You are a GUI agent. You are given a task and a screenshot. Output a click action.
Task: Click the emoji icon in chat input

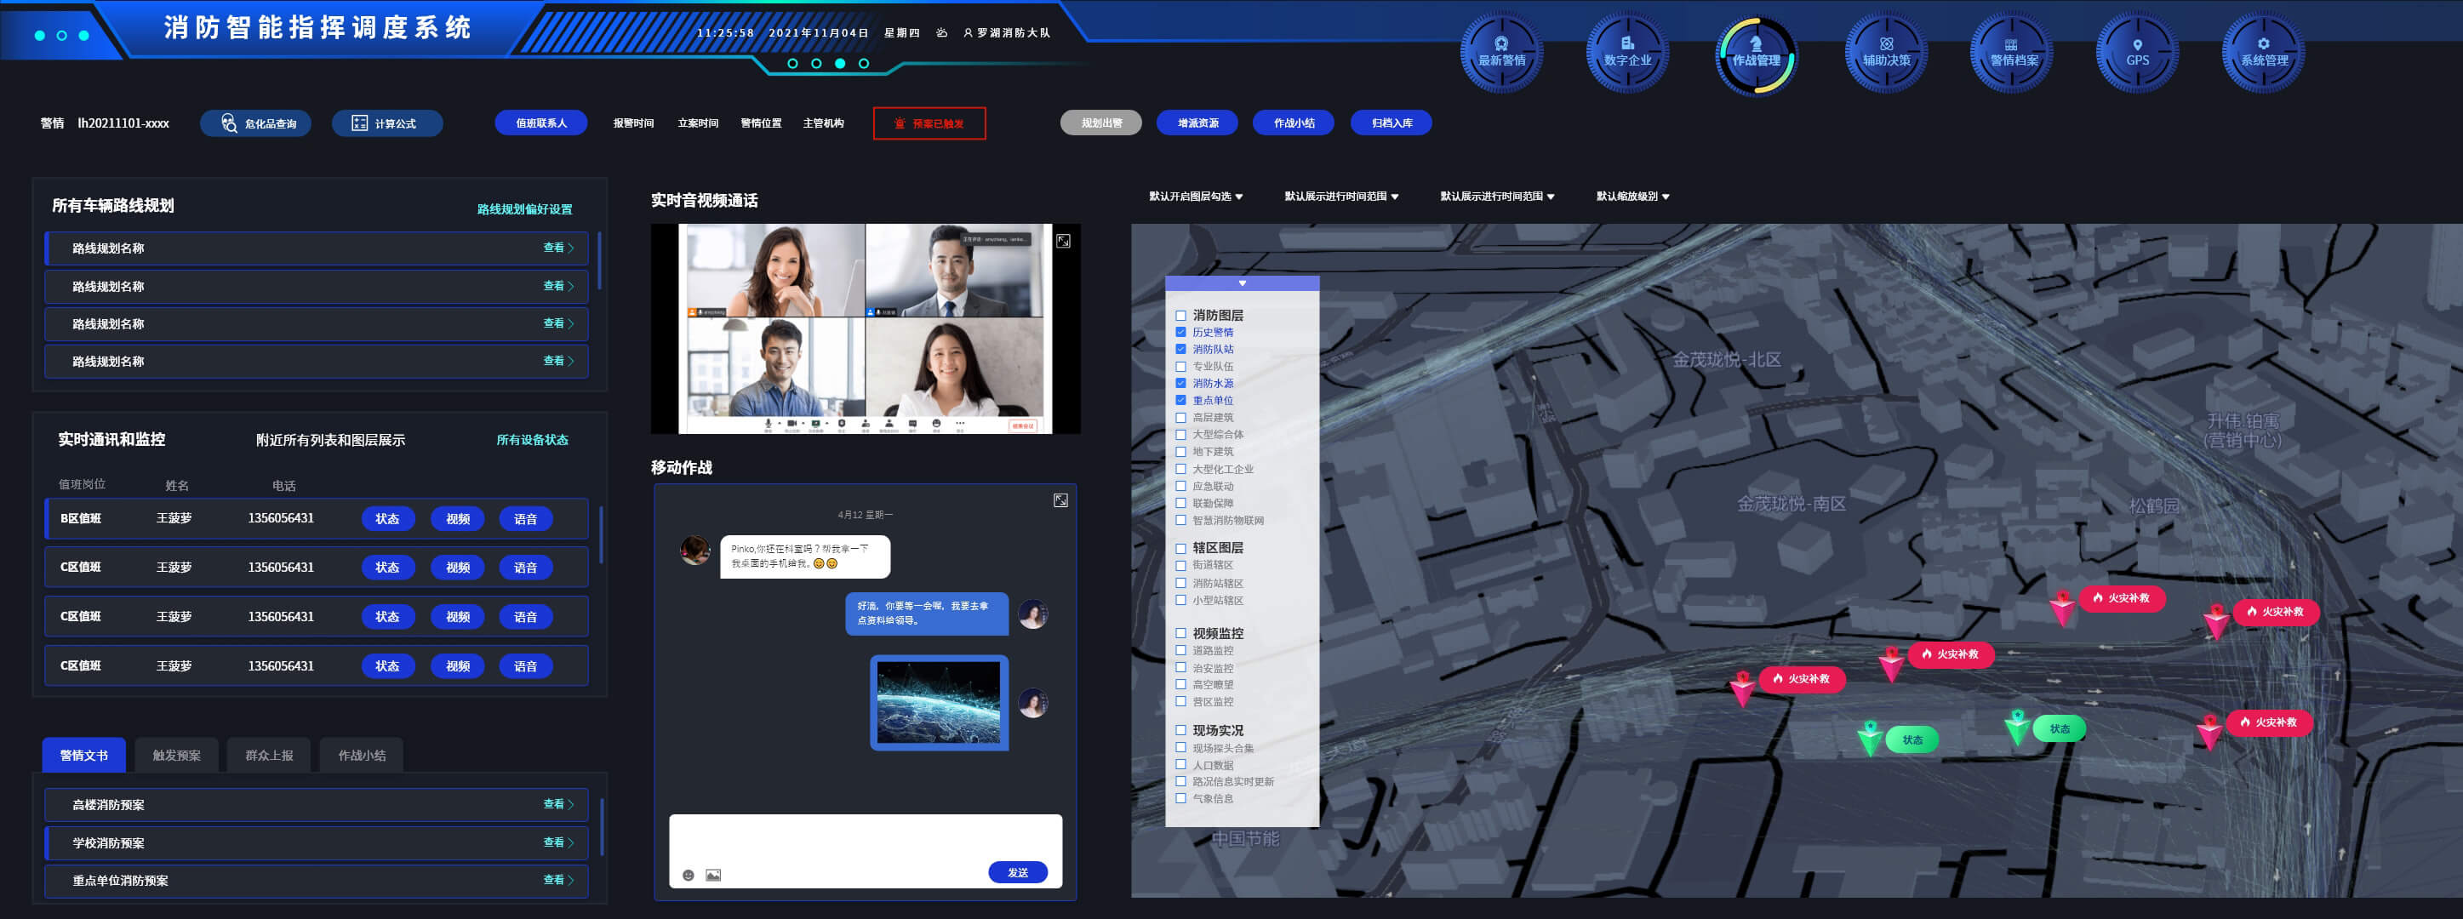coord(688,875)
